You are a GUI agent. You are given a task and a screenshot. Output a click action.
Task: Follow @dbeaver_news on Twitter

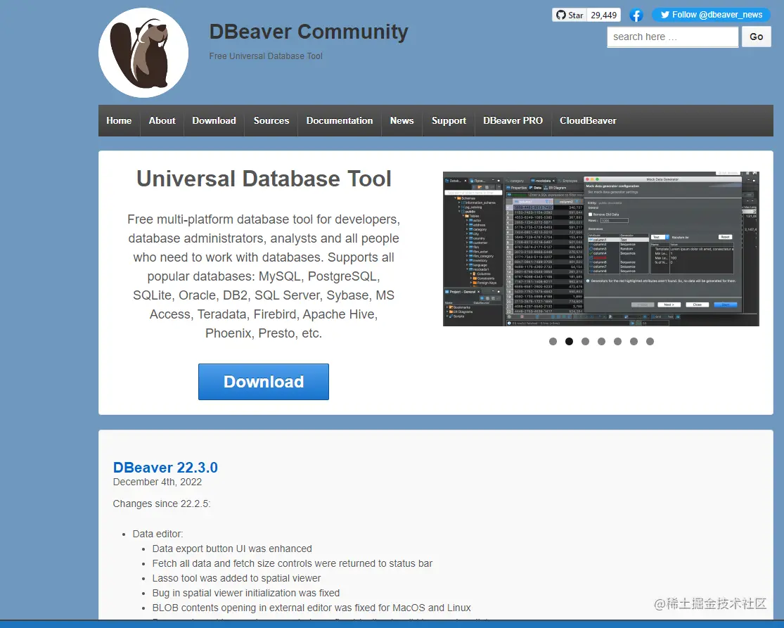711,15
